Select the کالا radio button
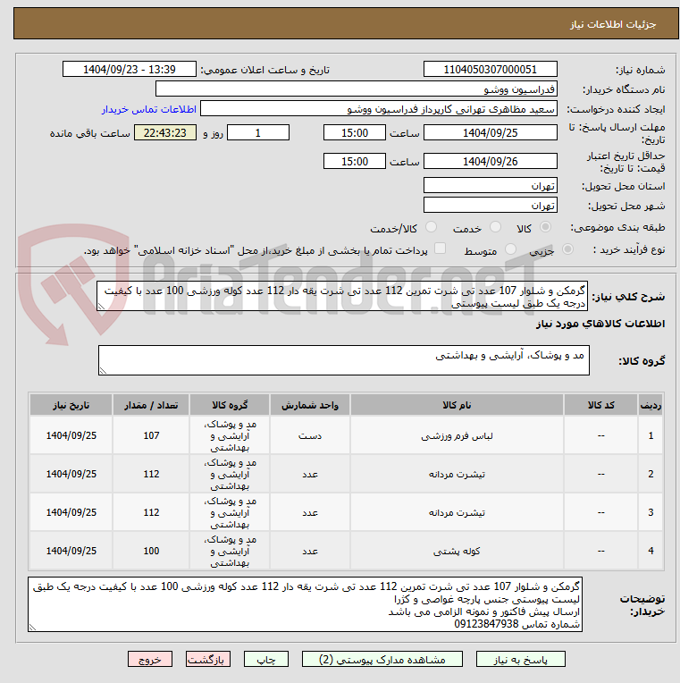 click(545, 226)
